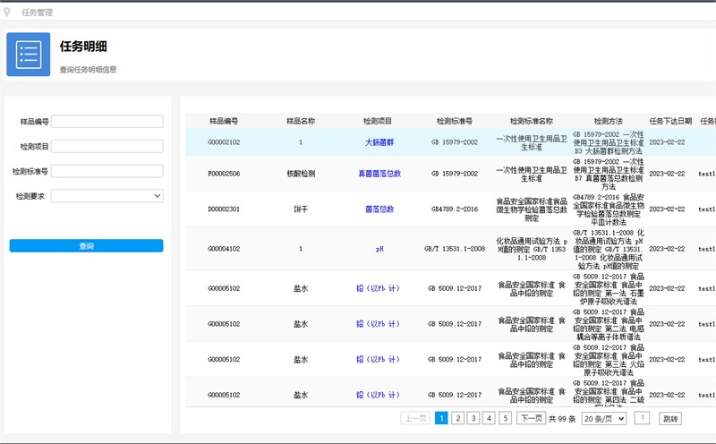Click the 跳转 button
Image resolution: width=716 pixels, height=444 pixels.
tap(670, 419)
